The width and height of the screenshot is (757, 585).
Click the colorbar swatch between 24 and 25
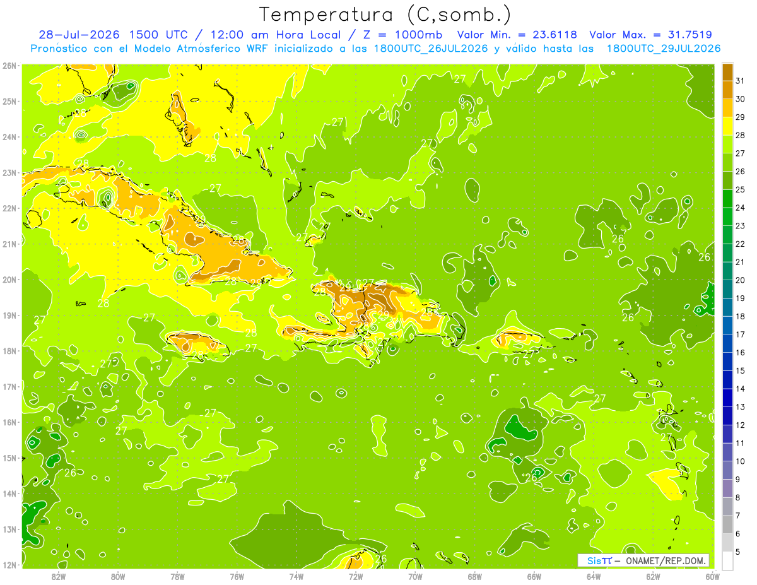pos(727,199)
